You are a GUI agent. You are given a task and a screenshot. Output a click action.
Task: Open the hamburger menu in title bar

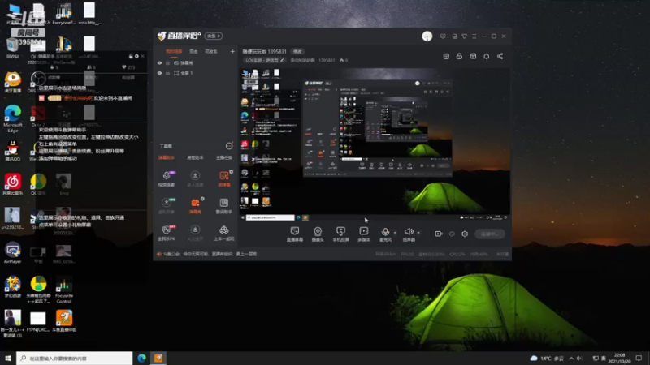tap(474, 36)
